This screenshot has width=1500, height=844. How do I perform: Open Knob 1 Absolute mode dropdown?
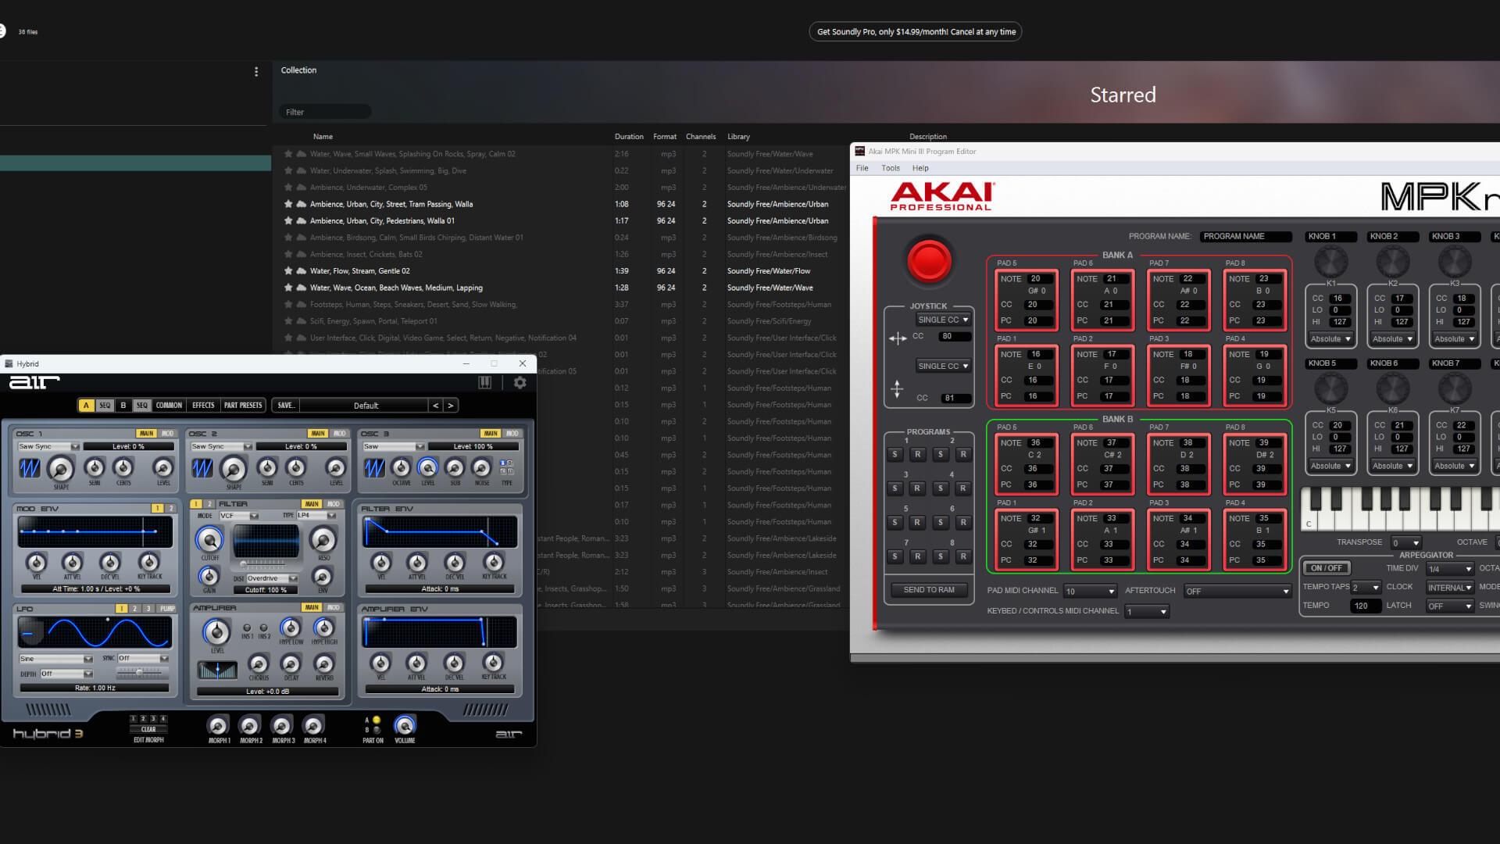point(1330,339)
